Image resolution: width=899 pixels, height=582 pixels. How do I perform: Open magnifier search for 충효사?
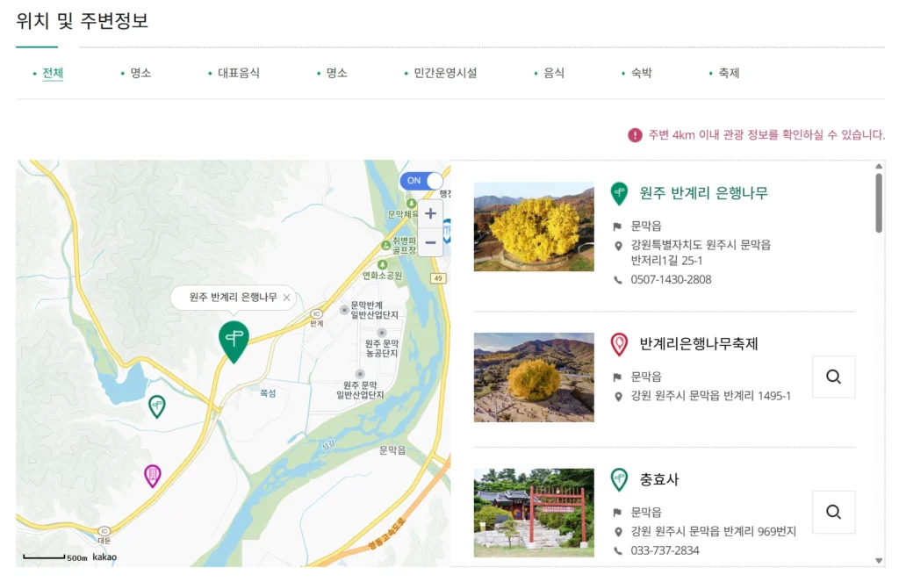pyautogui.click(x=833, y=512)
